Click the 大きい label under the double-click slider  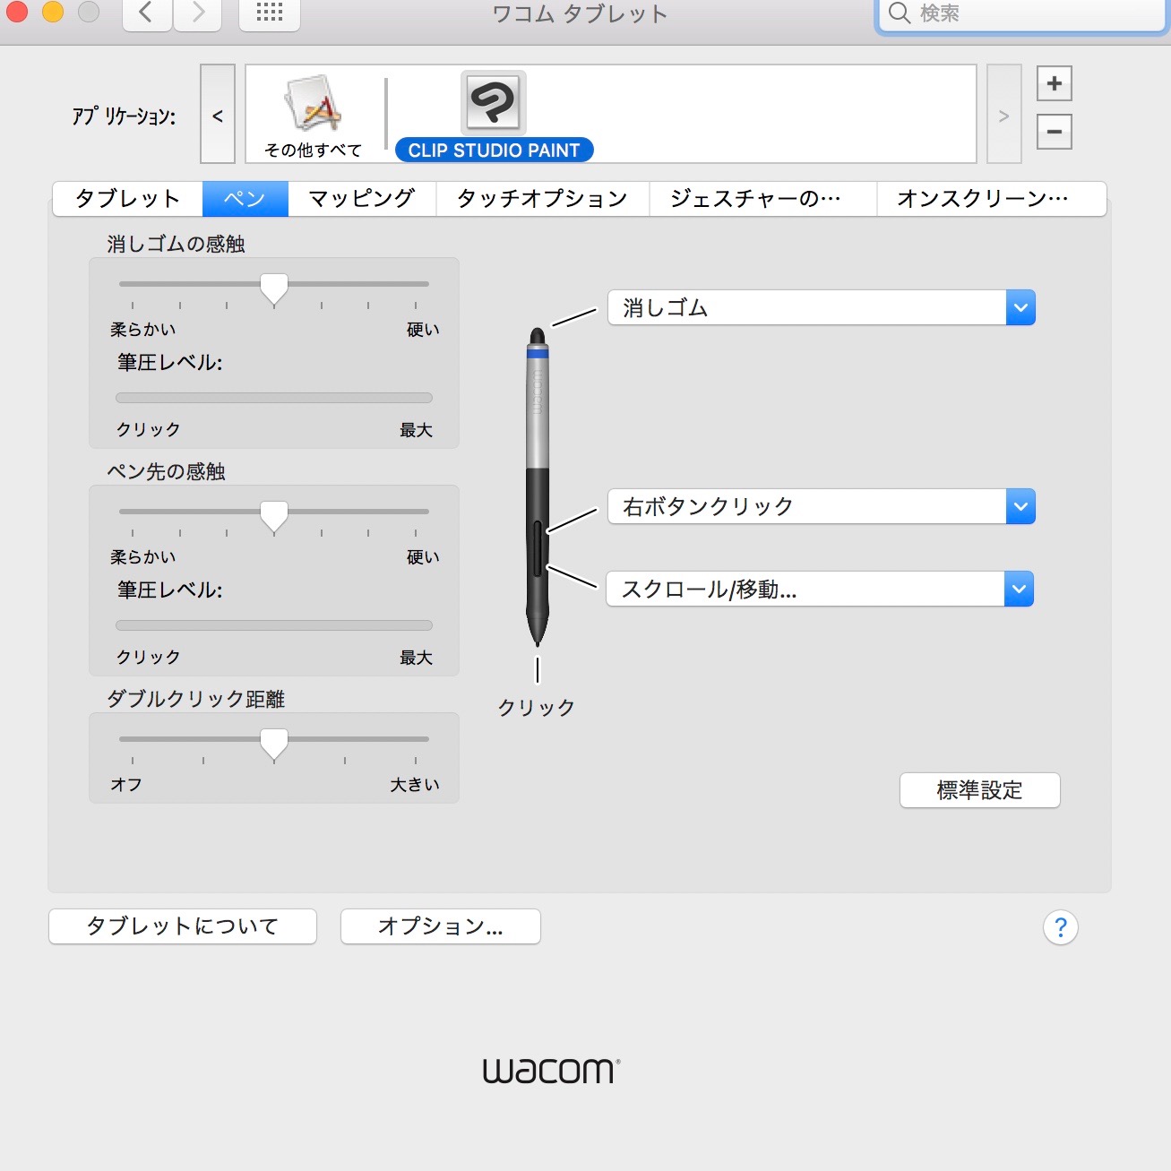(x=415, y=785)
